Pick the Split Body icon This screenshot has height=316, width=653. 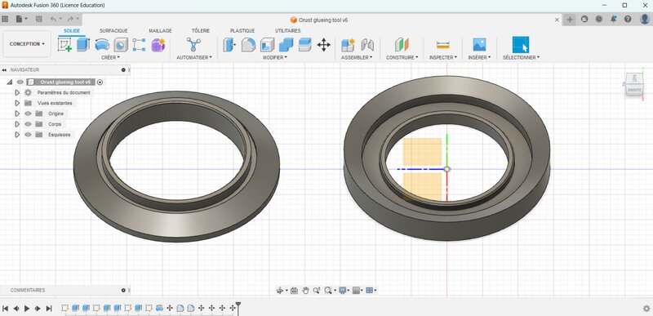[x=304, y=45]
